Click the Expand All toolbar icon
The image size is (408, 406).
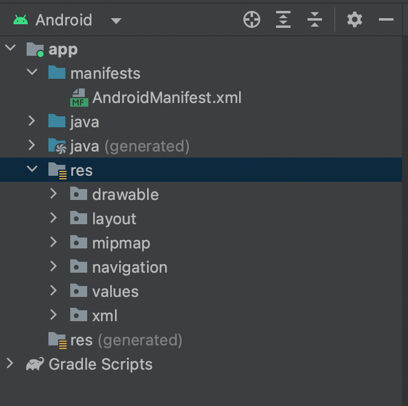click(283, 20)
